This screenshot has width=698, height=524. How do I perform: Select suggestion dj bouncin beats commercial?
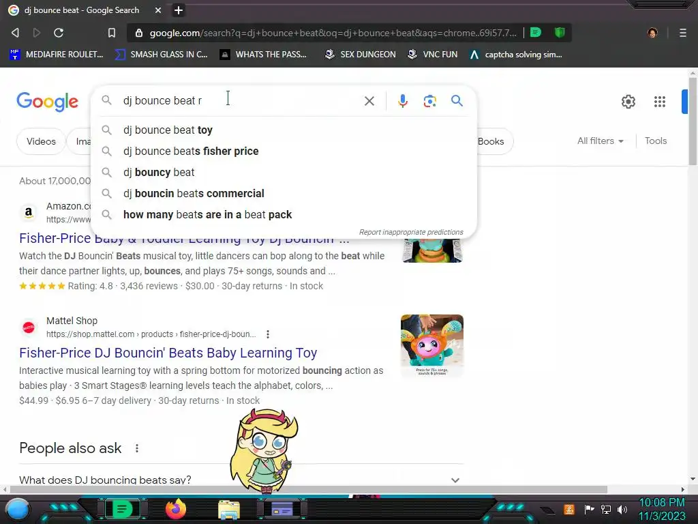click(x=284, y=193)
